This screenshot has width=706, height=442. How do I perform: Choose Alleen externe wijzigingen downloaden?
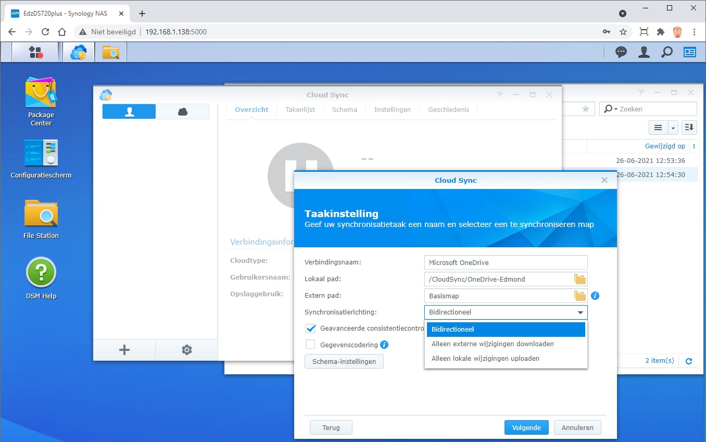coord(506,344)
